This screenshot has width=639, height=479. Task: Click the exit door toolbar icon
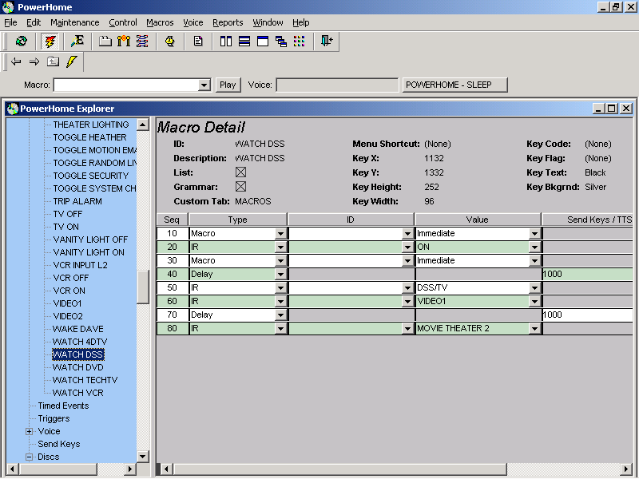pyautogui.click(x=327, y=41)
